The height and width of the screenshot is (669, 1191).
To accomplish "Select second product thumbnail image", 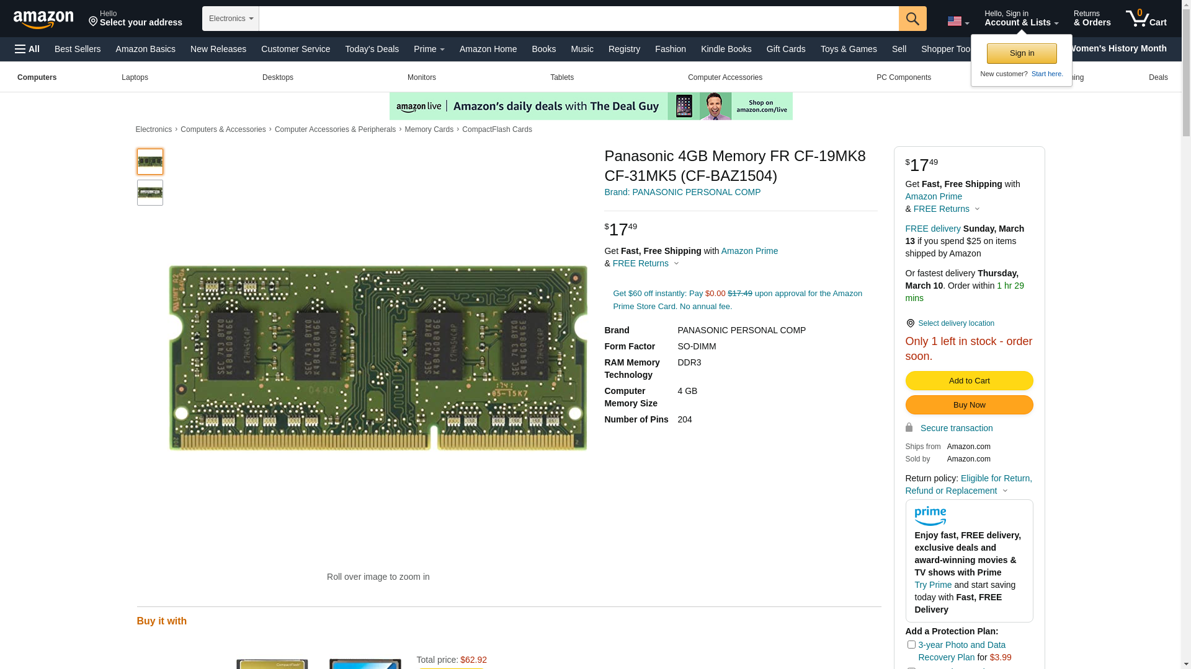I will click(x=150, y=193).
